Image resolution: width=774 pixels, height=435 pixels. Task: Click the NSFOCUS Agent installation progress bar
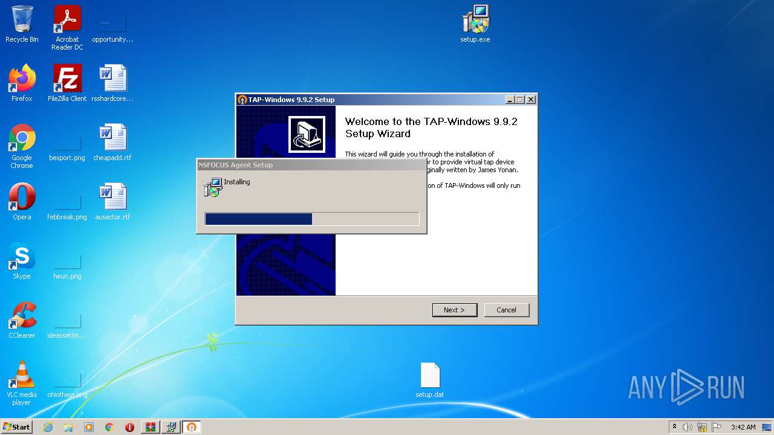tap(312, 219)
